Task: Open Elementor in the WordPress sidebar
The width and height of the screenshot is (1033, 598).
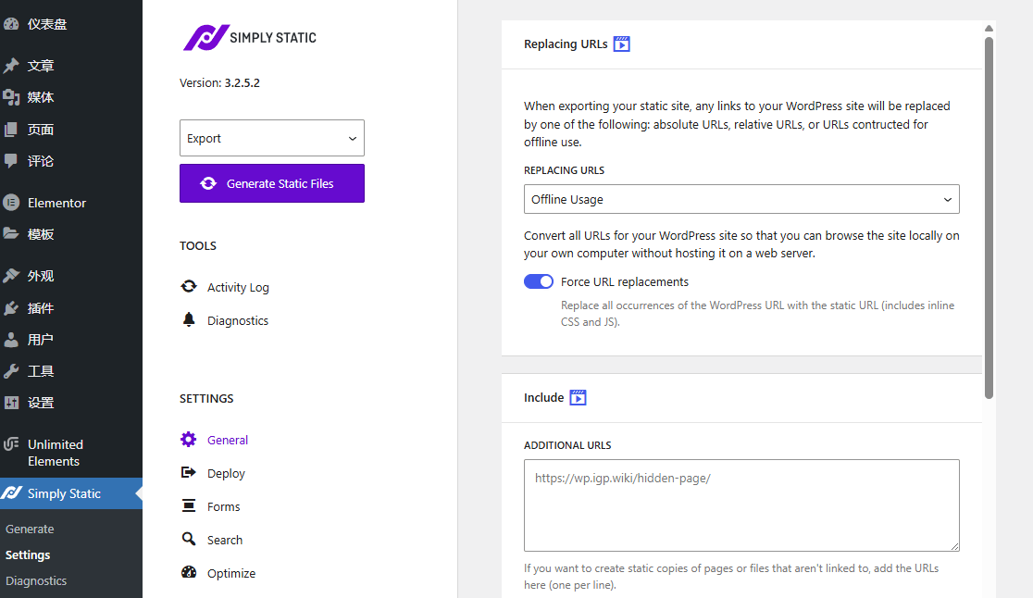Action: click(56, 203)
